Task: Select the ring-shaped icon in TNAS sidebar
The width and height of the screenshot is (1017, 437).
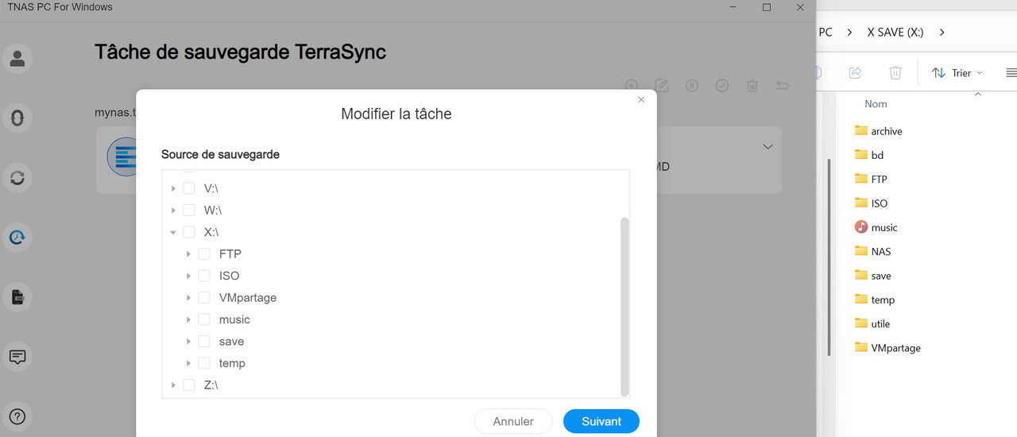Action: pos(17,118)
